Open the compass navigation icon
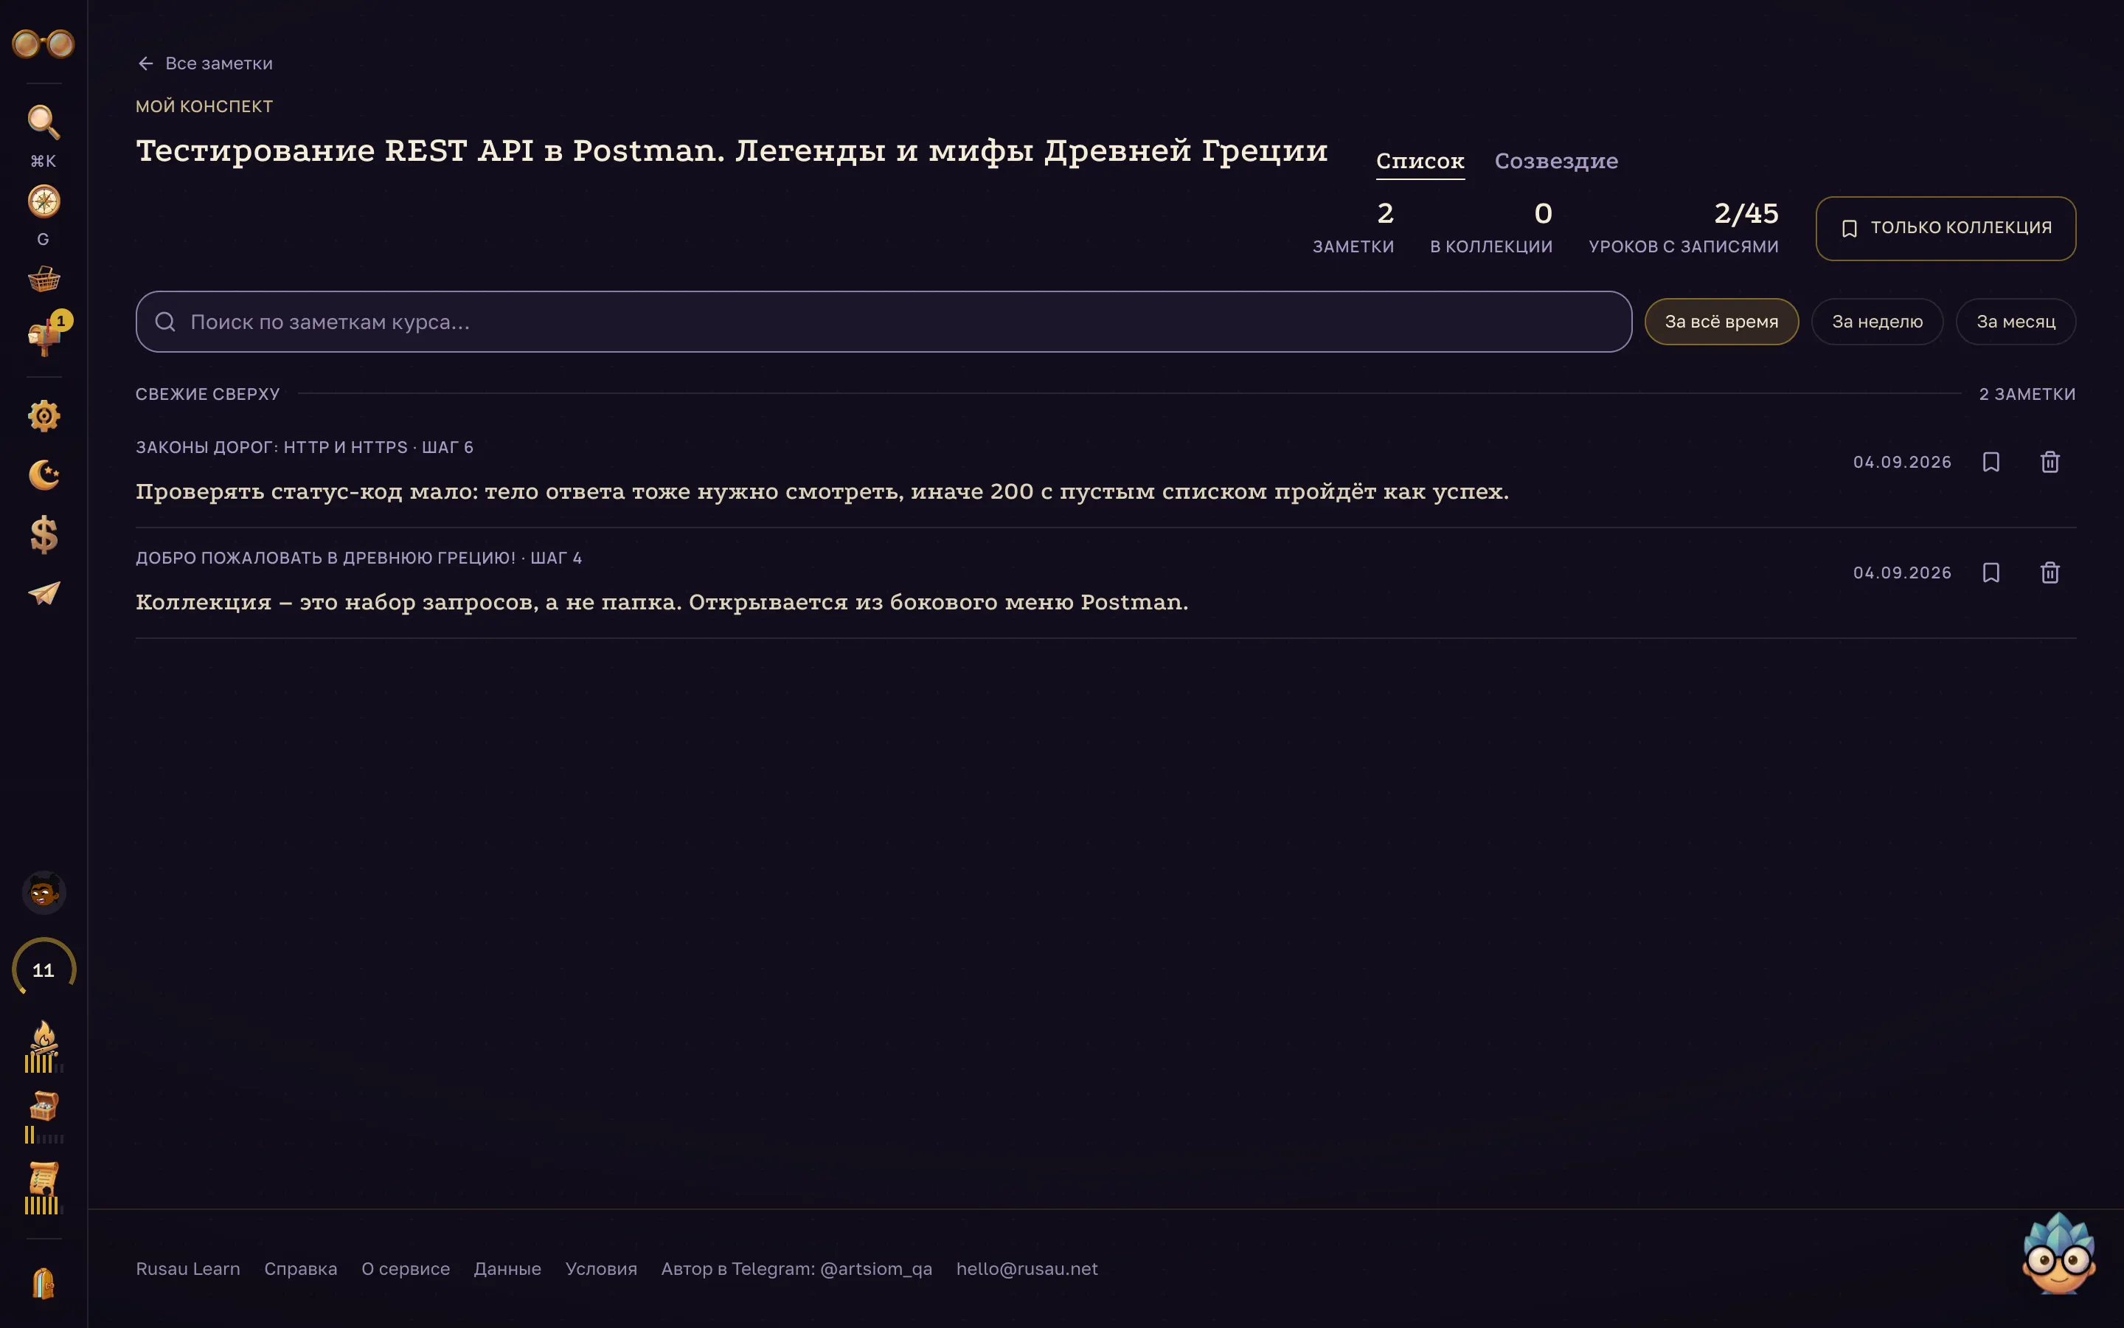Image resolution: width=2124 pixels, height=1328 pixels. 43,201
